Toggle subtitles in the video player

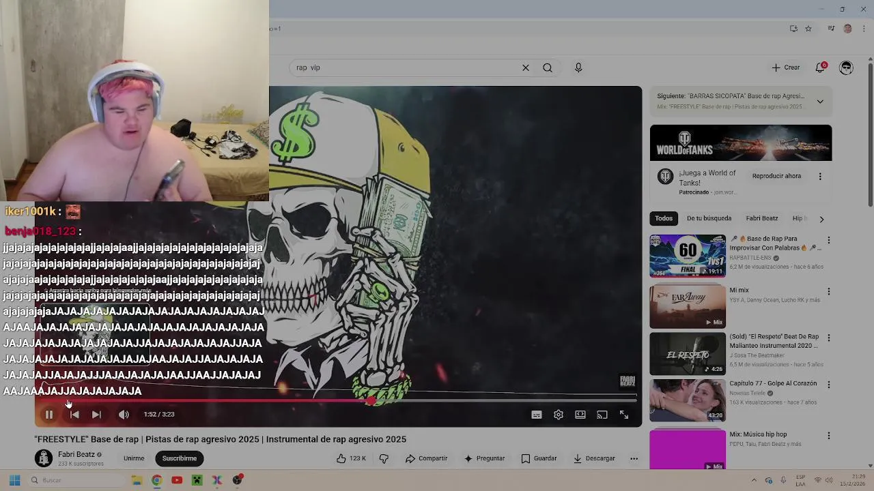pyautogui.click(x=537, y=415)
